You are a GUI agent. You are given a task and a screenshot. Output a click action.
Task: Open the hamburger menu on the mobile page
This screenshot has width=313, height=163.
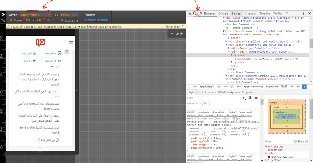(71, 43)
